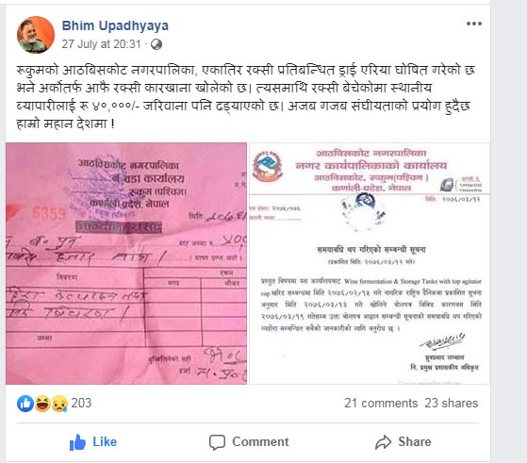
Task: Open Bhim Upadhyaya's profile picture
Action: [x=36, y=35]
